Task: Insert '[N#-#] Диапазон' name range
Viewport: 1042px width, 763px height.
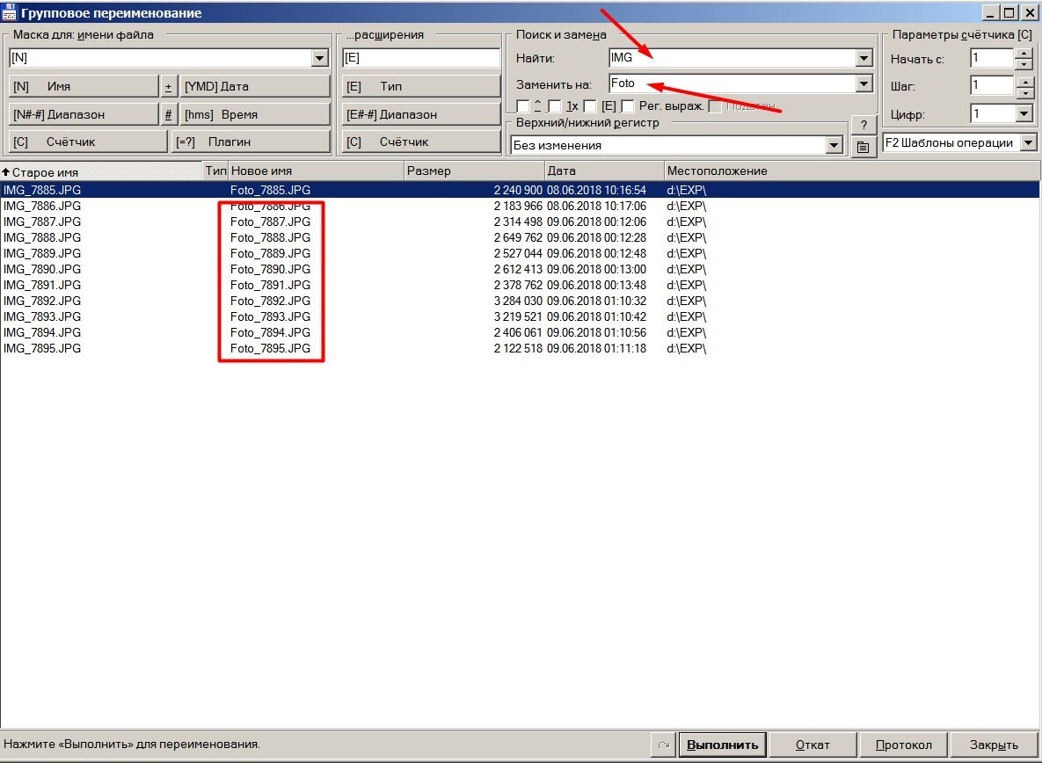Action: [84, 114]
